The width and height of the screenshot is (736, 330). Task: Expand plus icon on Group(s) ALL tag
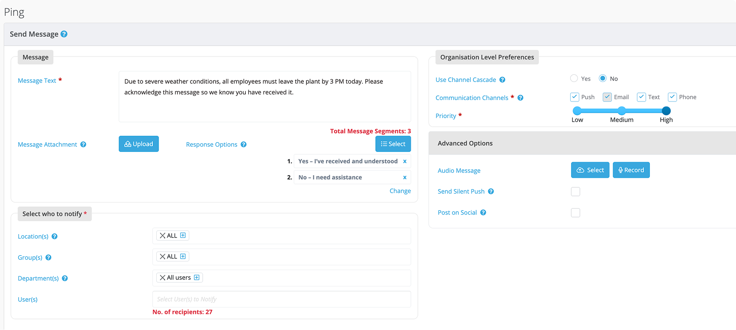183,256
